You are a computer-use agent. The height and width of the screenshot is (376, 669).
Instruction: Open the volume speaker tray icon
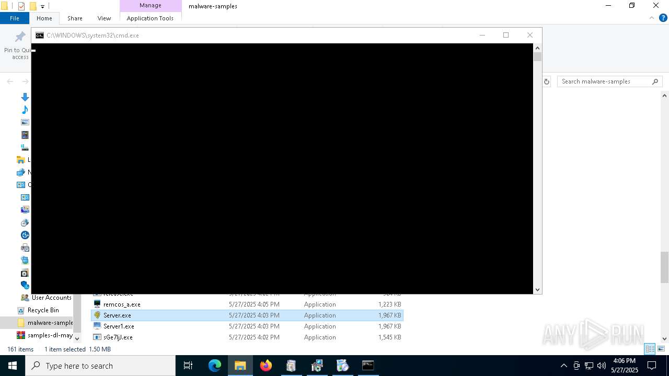click(x=602, y=366)
